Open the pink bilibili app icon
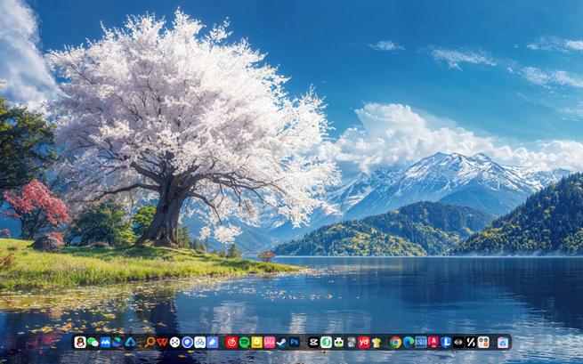Viewport: 583px width, 364px height. [270, 342]
